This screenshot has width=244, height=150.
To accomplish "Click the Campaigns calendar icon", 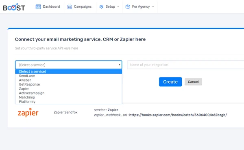I will click(x=70, y=6).
